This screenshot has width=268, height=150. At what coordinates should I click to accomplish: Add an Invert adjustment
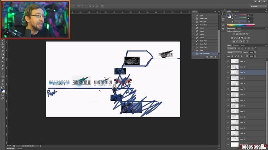pos(234,41)
